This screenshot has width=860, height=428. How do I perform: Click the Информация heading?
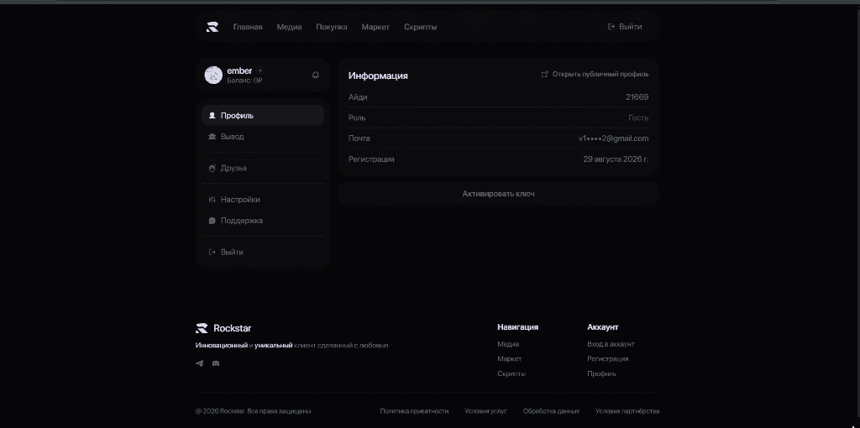click(x=378, y=76)
